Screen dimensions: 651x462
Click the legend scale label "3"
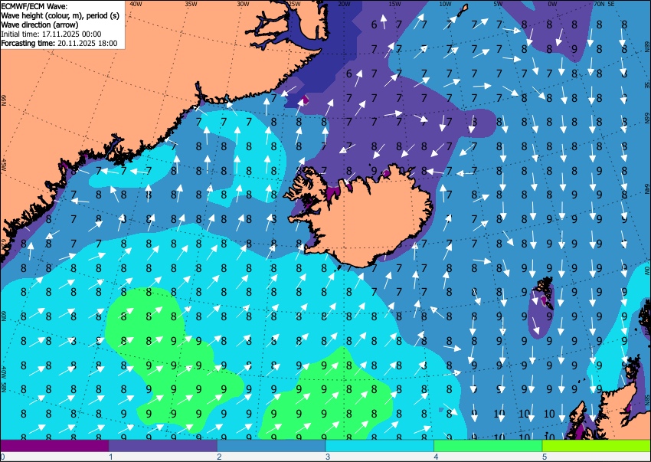pos(328,457)
